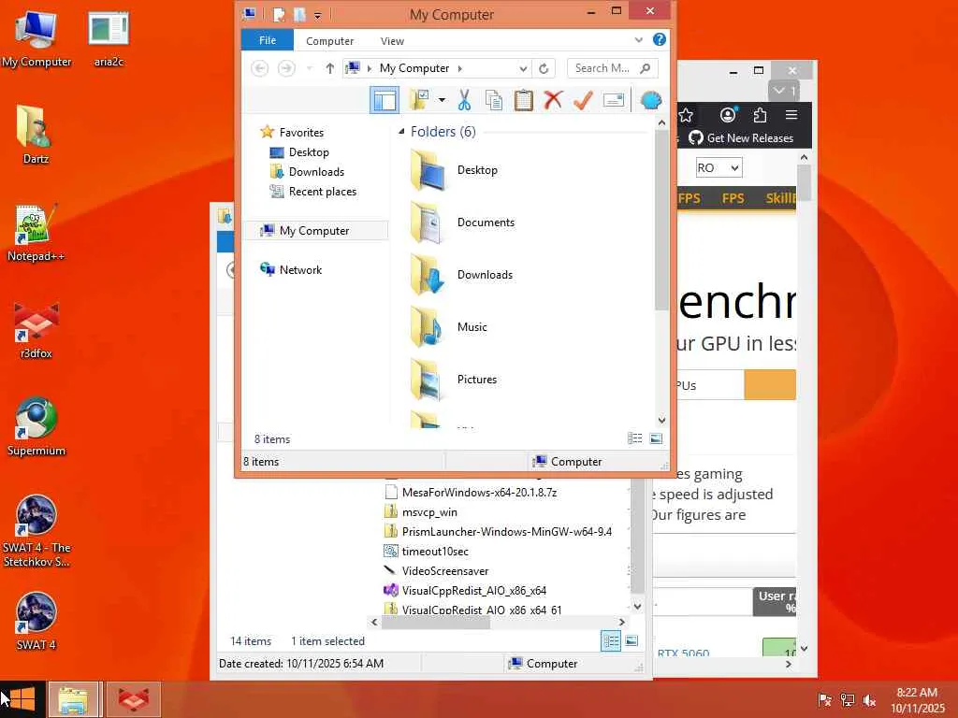Click the My Computer breadcrumb arrow
The height and width of the screenshot is (718, 958).
point(460,68)
